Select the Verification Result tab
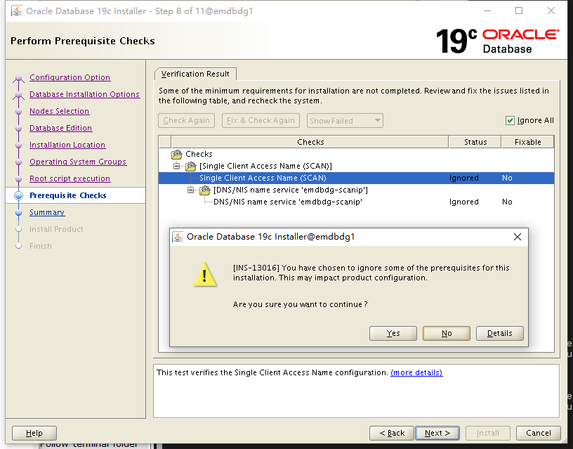Screen dimensions: 573x449 195,74
